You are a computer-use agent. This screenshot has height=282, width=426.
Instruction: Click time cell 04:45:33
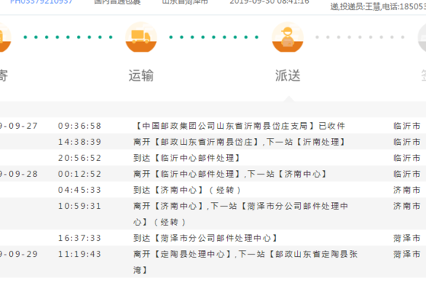click(x=79, y=191)
